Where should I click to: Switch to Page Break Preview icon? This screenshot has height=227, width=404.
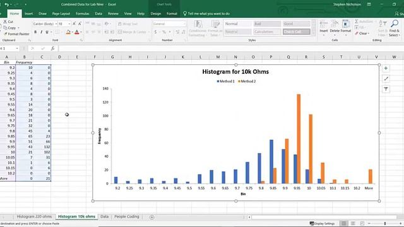click(x=362, y=223)
